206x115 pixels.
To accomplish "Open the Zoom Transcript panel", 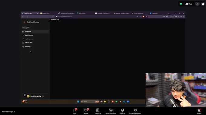I will click(x=98, y=111).
